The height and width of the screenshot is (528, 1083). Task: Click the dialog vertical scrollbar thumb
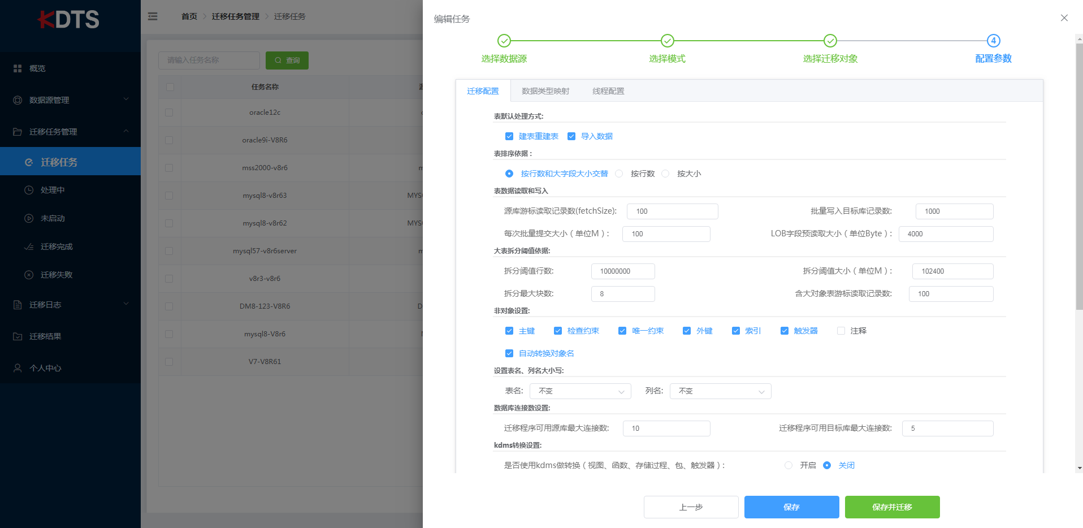(x=1079, y=176)
